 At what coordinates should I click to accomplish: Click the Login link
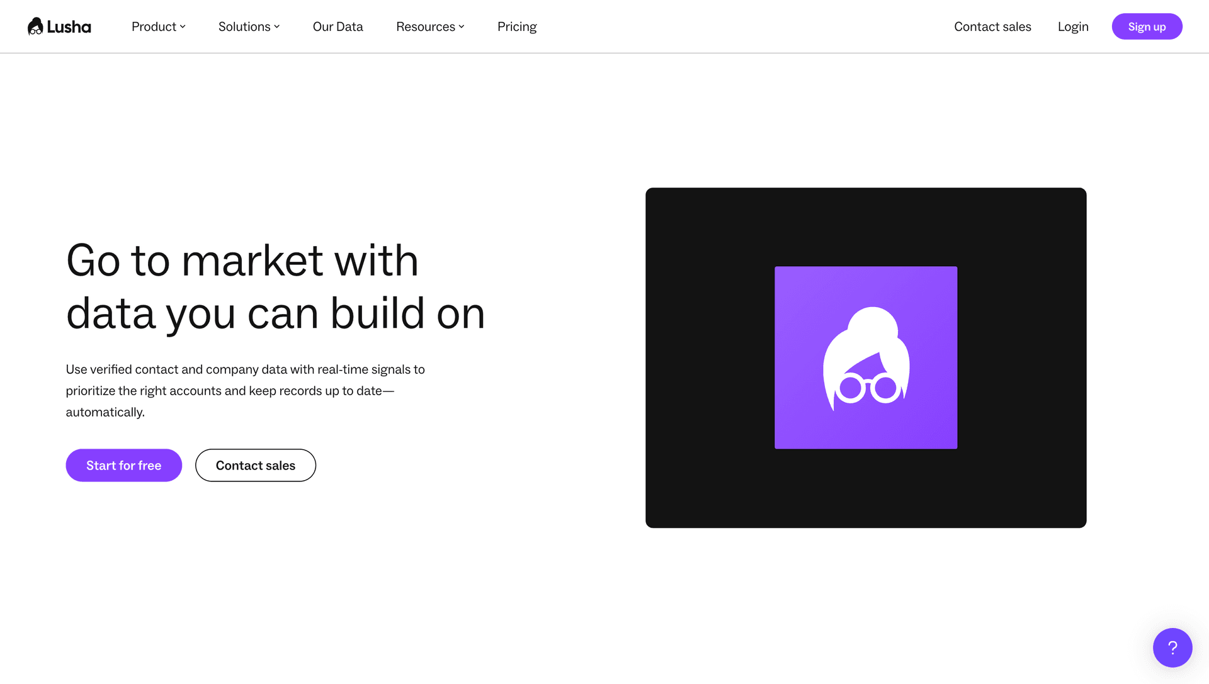point(1073,26)
